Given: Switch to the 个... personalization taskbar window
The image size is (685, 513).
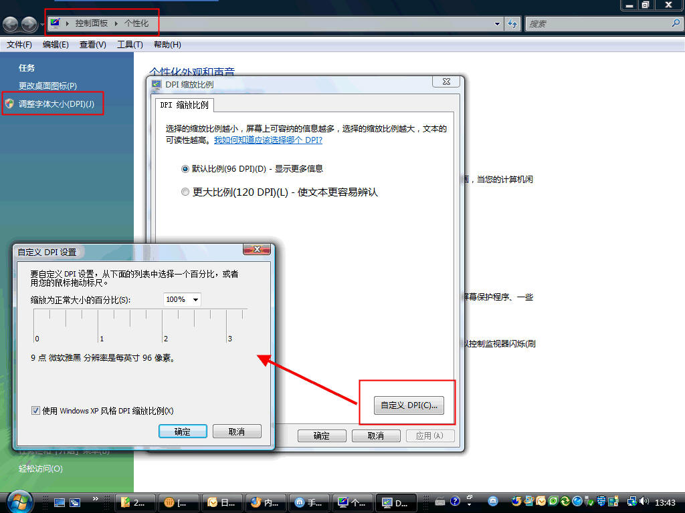Looking at the screenshot, I should (x=353, y=502).
